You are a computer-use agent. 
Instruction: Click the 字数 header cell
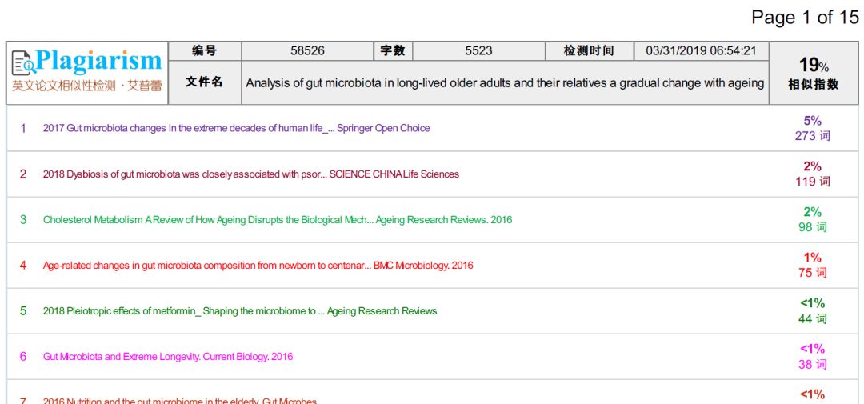[393, 51]
